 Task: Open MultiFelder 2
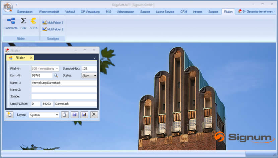tap(53, 29)
